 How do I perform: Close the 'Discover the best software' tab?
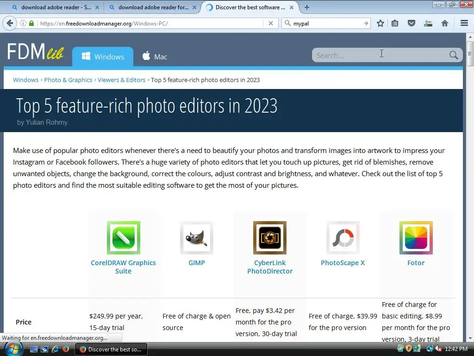click(292, 7)
